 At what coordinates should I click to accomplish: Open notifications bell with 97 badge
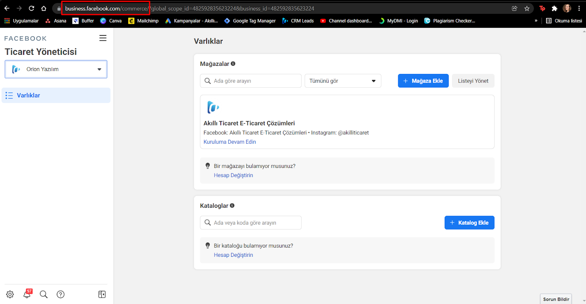27,294
